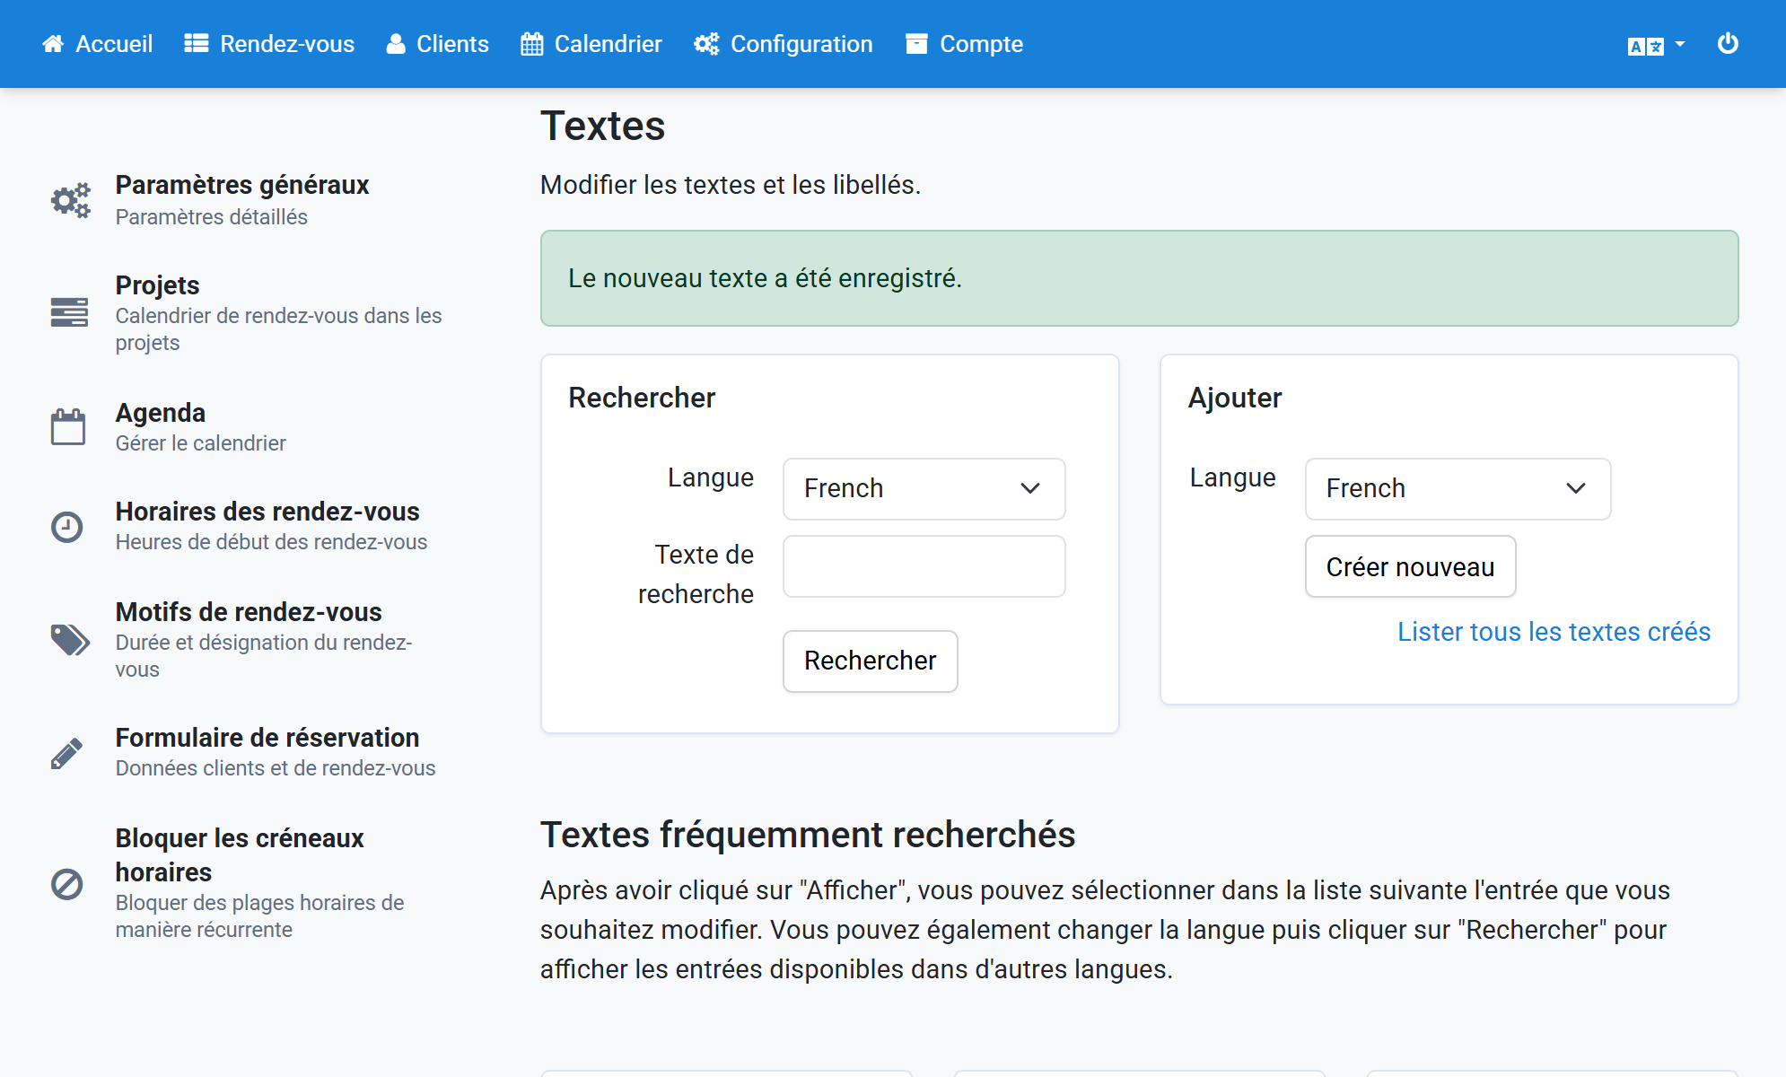
Task: Open the language switcher icon
Action: [1656, 45]
